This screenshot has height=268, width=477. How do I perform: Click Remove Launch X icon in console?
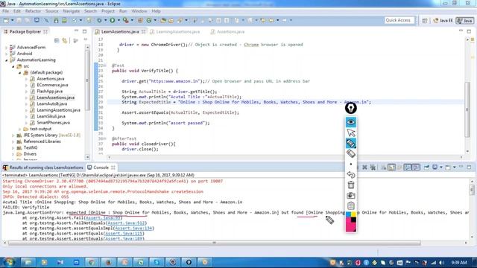tap(364, 167)
